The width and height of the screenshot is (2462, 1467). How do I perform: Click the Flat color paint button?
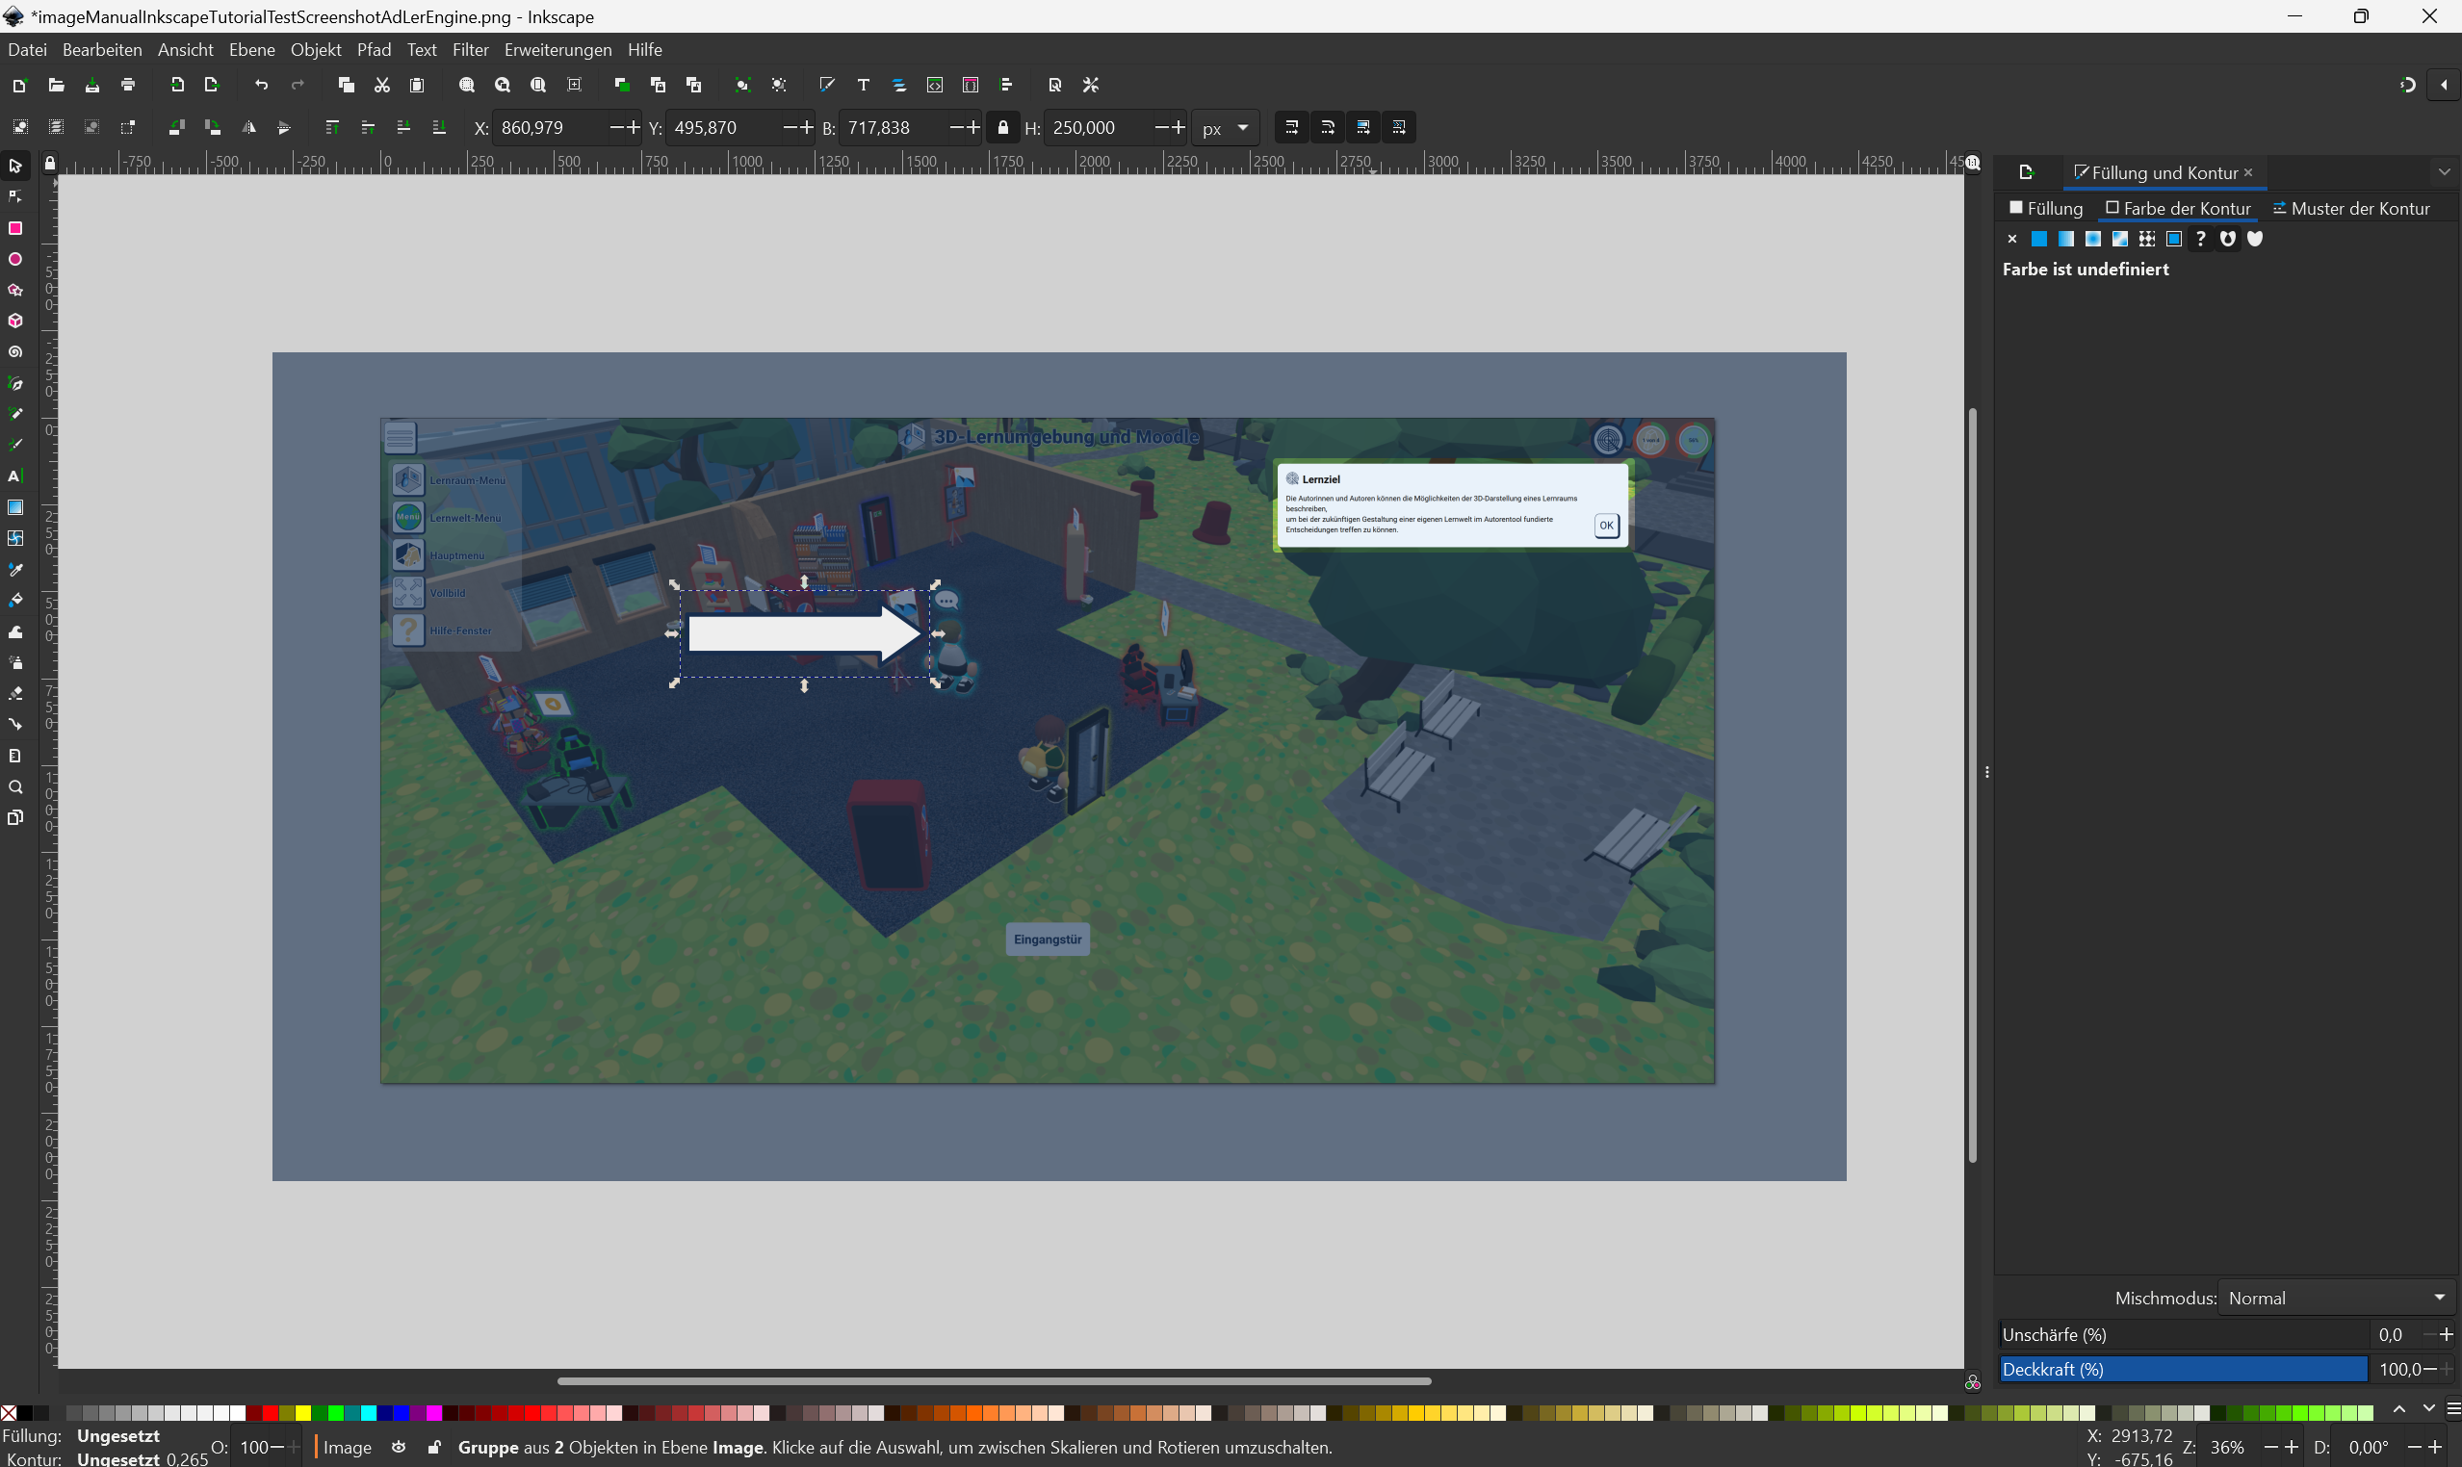point(2038,238)
